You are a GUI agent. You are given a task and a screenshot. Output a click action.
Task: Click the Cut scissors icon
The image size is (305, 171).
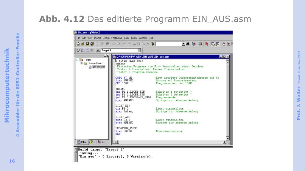pyautogui.click(x=98, y=44)
